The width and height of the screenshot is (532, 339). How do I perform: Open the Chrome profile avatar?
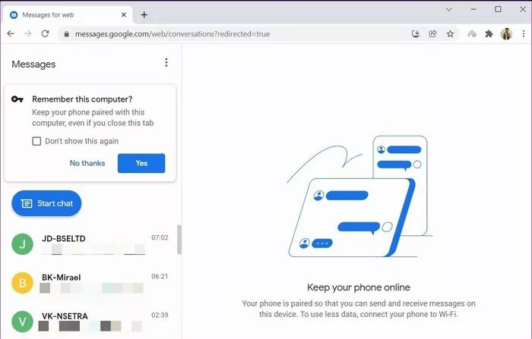(506, 34)
